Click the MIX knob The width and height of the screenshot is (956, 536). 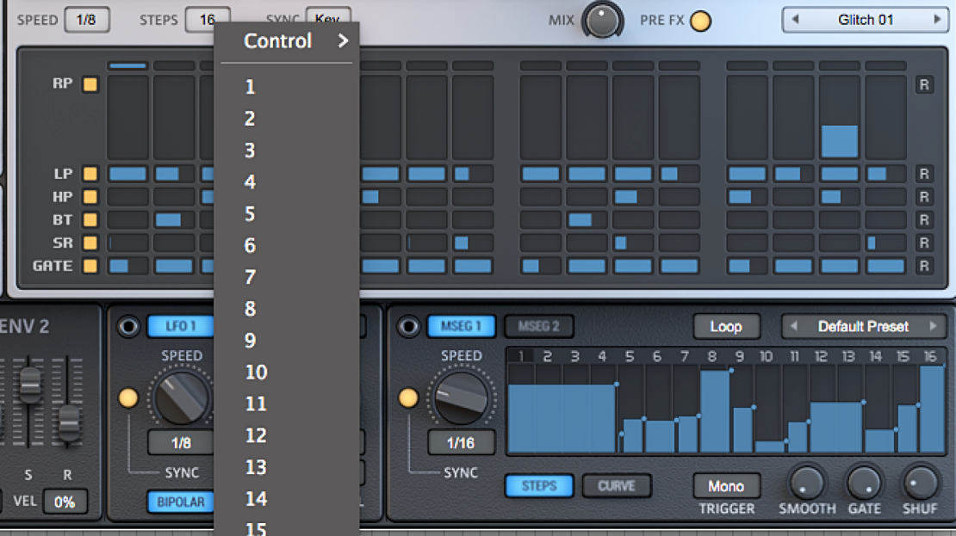click(x=602, y=20)
